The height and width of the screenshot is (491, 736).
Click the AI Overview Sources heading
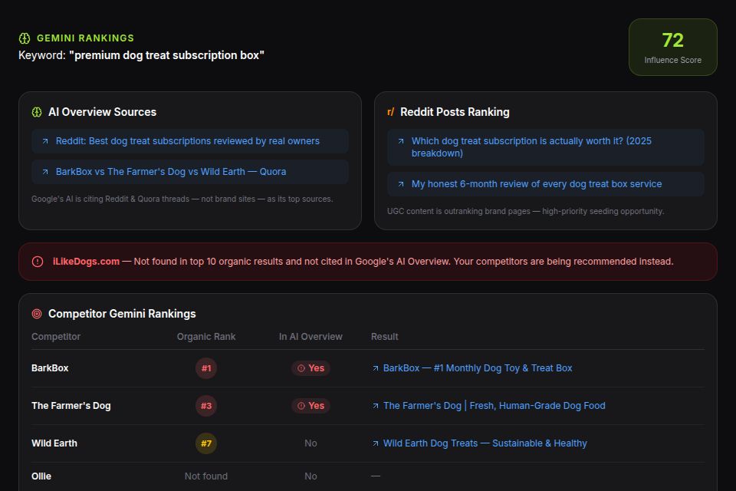coord(102,112)
